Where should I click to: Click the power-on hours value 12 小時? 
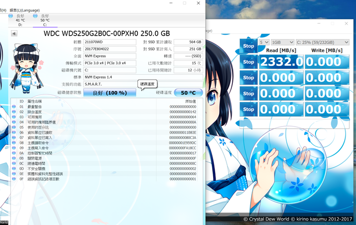tap(188, 70)
